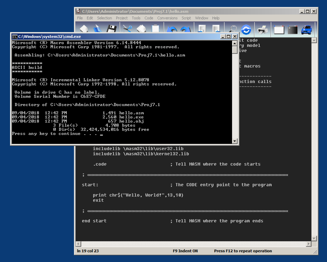Image resolution: width=327 pixels, height=262 pixels.
Task: Click editor vertical scrollbar up arrow
Action: click(x=314, y=40)
